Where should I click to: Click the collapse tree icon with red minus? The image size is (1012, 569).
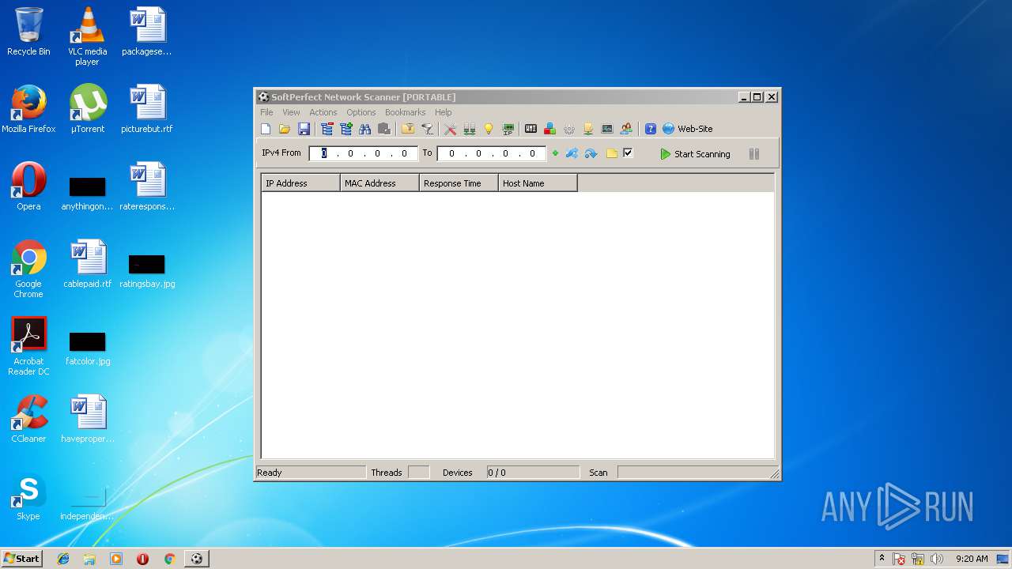[x=327, y=129]
